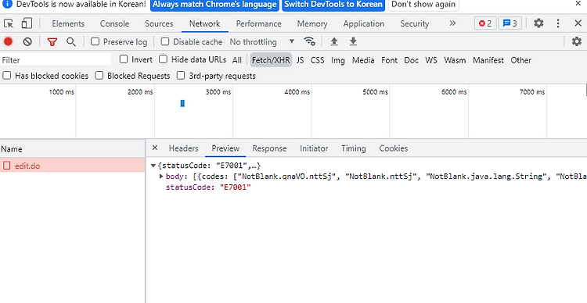Stop recording network log
The height and width of the screenshot is (303, 587).
pyautogui.click(x=9, y=41)
